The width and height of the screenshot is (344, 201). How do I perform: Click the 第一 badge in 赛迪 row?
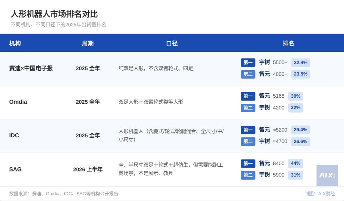(x=248, y=62)
